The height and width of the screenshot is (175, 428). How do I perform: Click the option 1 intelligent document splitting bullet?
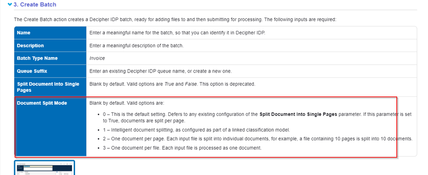point(195,130)
